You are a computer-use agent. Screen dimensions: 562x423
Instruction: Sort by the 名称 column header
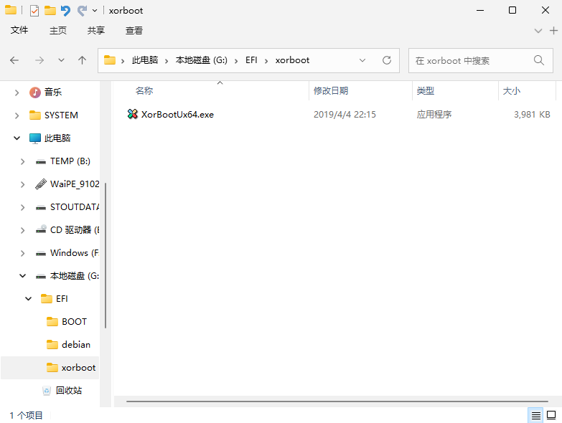click(144, 91)
